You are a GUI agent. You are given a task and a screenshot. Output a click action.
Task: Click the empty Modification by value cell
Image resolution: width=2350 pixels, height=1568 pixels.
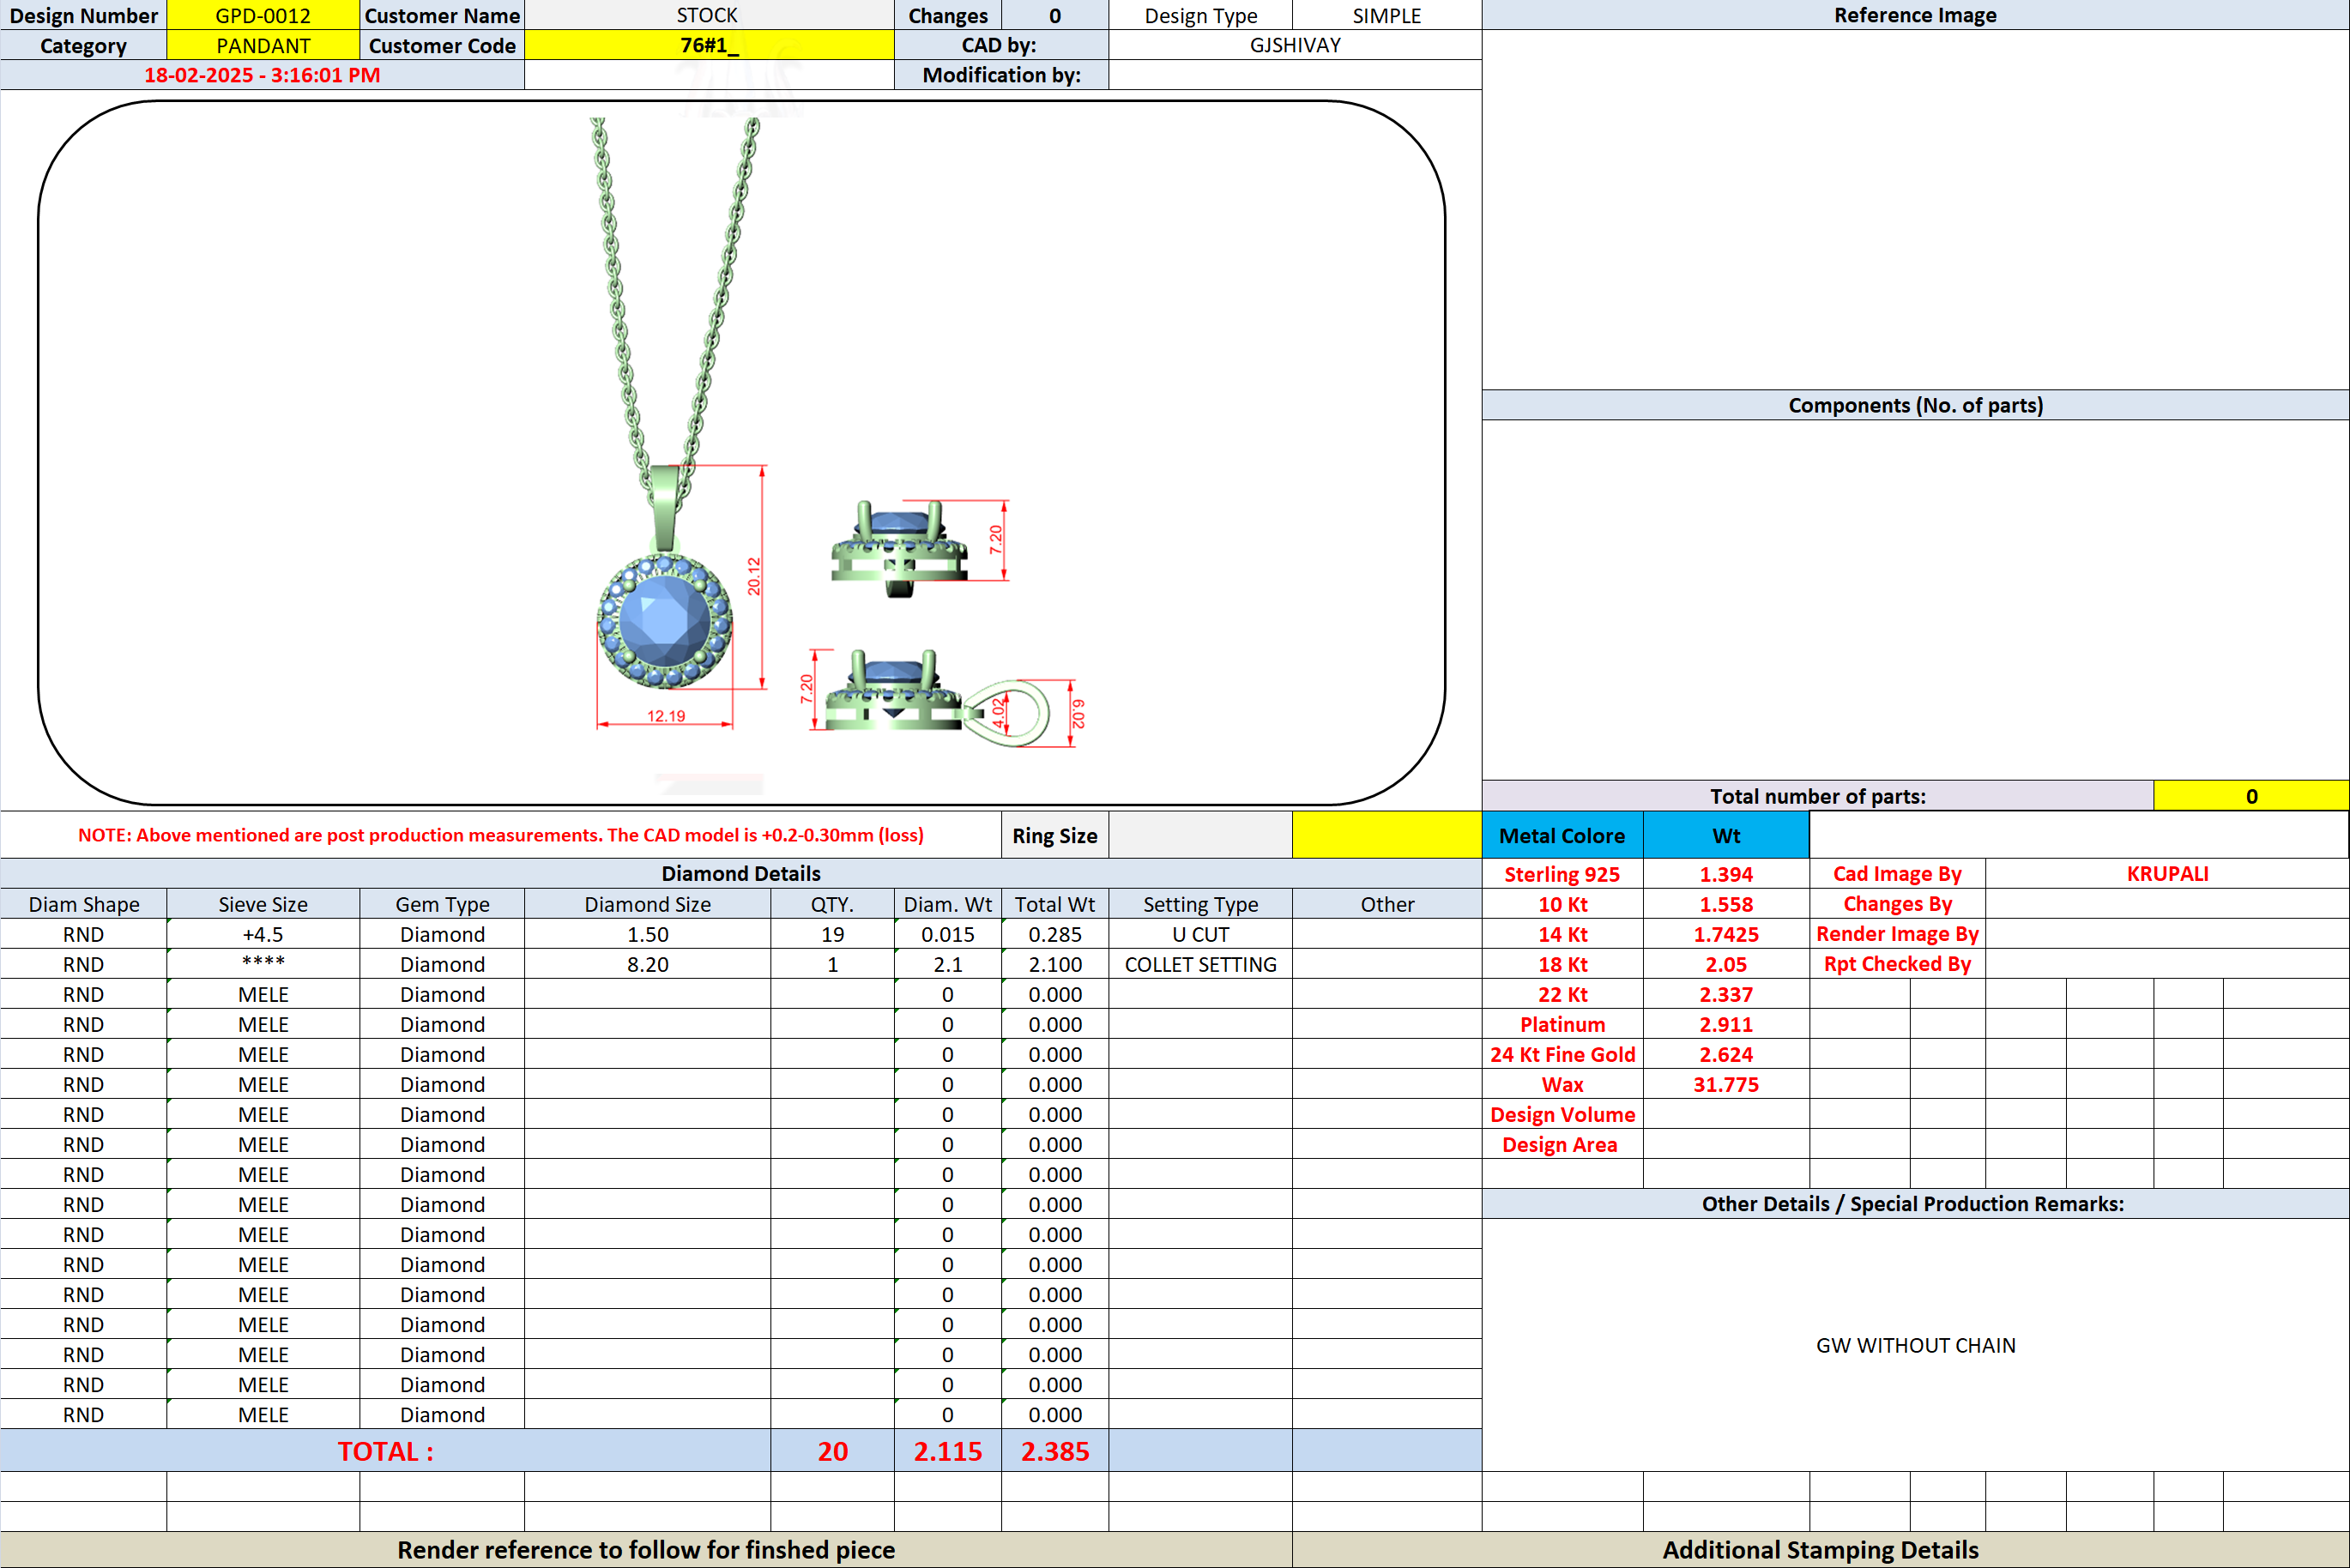tap(1295, 75)
